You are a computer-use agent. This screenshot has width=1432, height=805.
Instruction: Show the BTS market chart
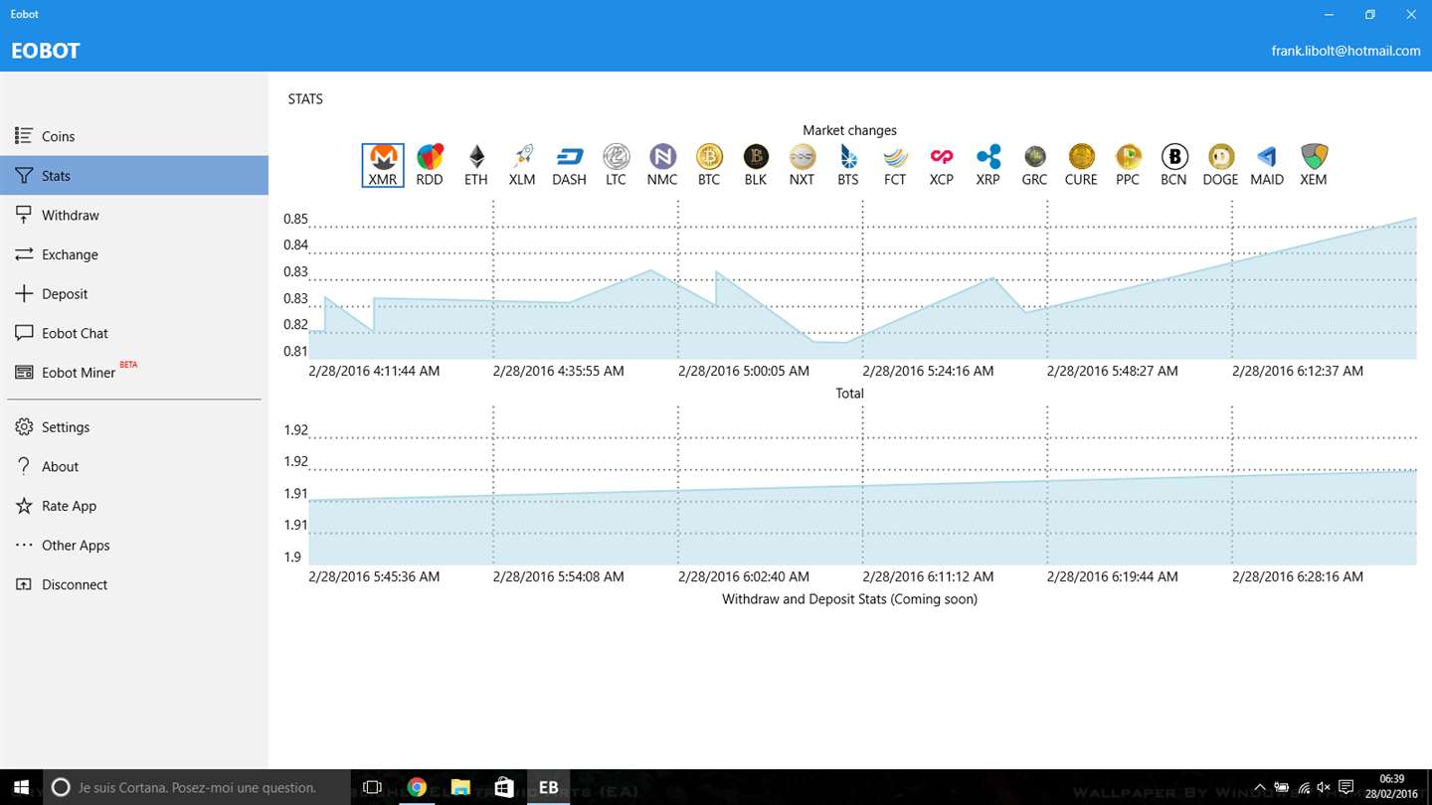(848, 165)
